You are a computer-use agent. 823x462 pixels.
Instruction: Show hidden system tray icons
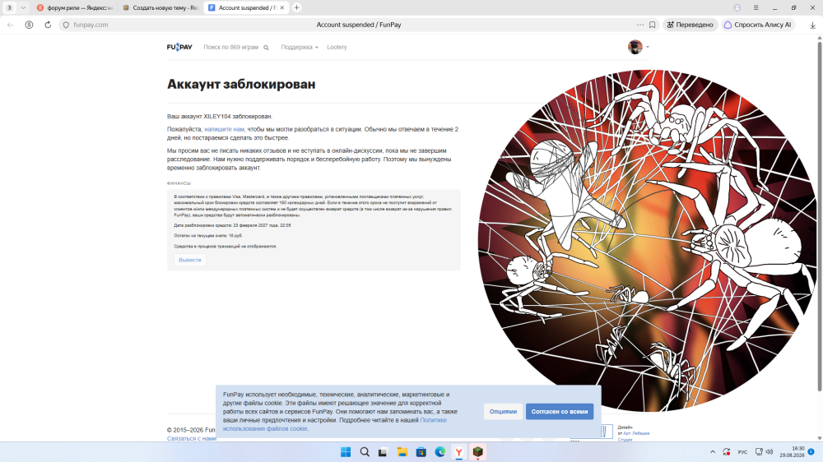point(712,452)
